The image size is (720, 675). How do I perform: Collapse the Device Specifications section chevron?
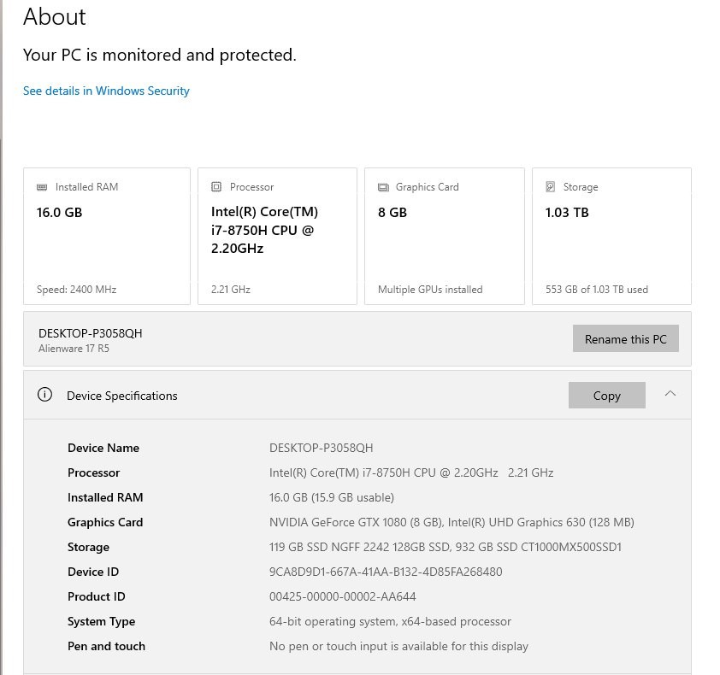pos(670,394)
